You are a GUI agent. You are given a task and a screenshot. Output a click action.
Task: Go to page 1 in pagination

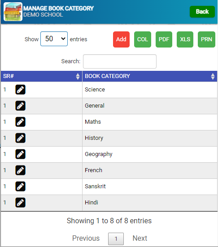click(116, 239)
